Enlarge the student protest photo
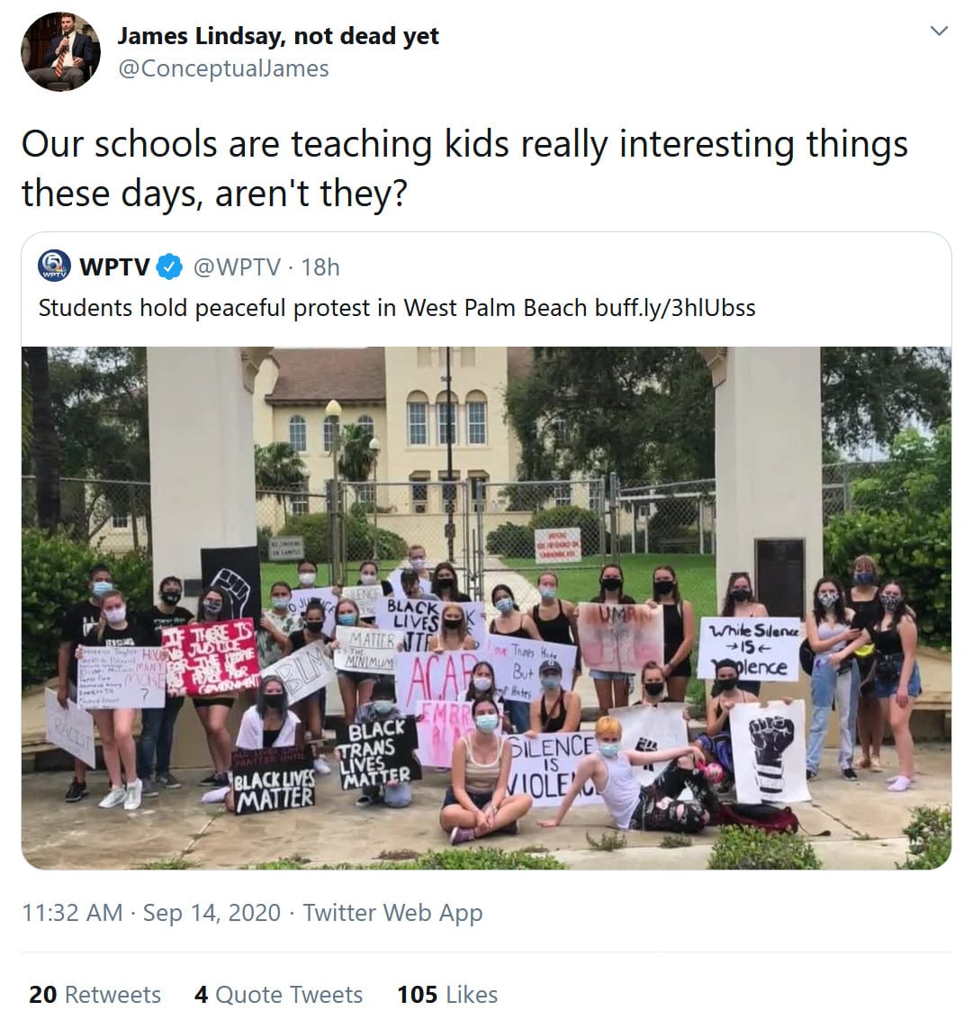This screenshot has height=1029, width=973. [486, 608]
